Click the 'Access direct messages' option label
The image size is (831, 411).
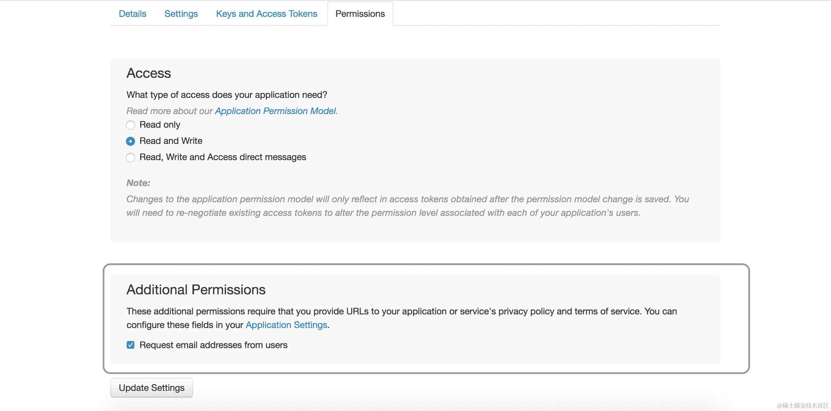[223, 157]
